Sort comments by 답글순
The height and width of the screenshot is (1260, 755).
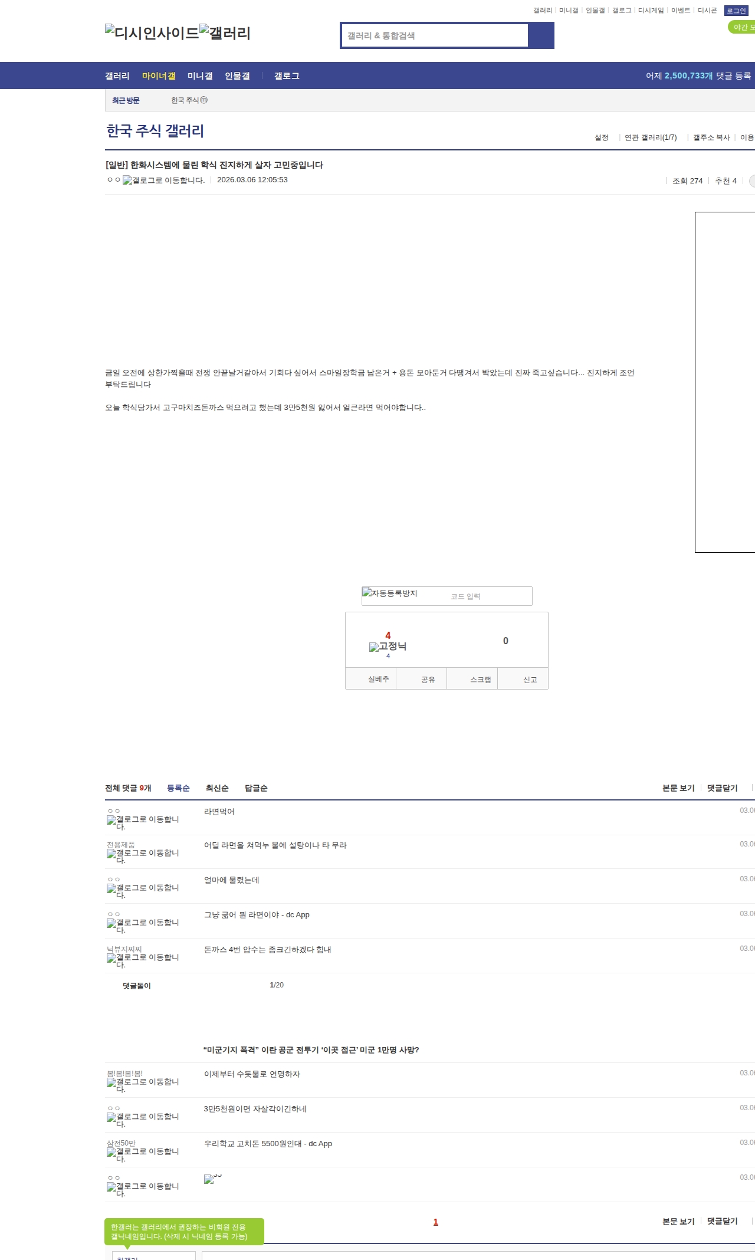pos(256,788)
